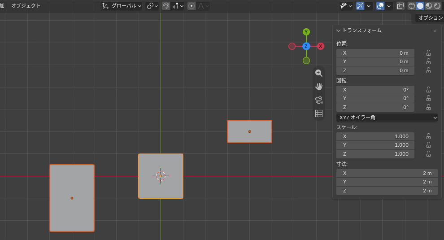Open proportional falloff curve dropdown
This screenshot has width=444, height=240.
point(203,6)
